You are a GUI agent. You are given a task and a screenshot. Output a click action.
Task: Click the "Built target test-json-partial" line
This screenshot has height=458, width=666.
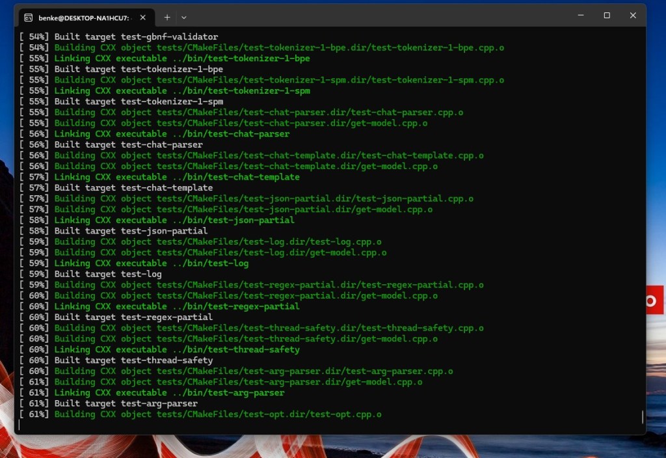coord(131,231)
